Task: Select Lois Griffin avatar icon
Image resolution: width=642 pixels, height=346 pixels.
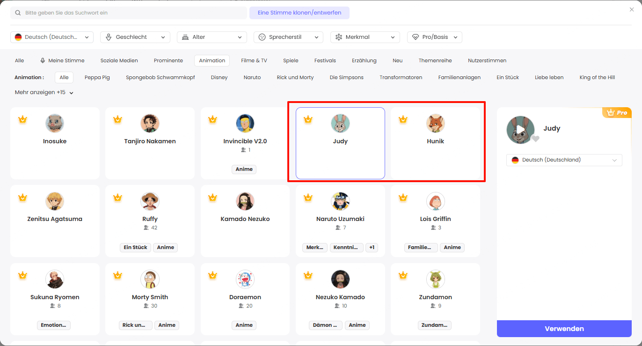Action: [x=435, y=201]
